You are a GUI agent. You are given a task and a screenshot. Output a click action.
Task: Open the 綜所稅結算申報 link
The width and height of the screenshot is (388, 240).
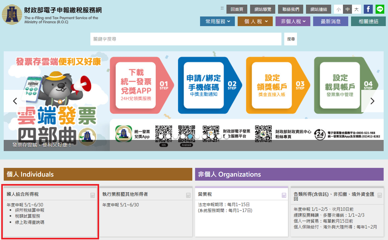(x=30, y=210)
